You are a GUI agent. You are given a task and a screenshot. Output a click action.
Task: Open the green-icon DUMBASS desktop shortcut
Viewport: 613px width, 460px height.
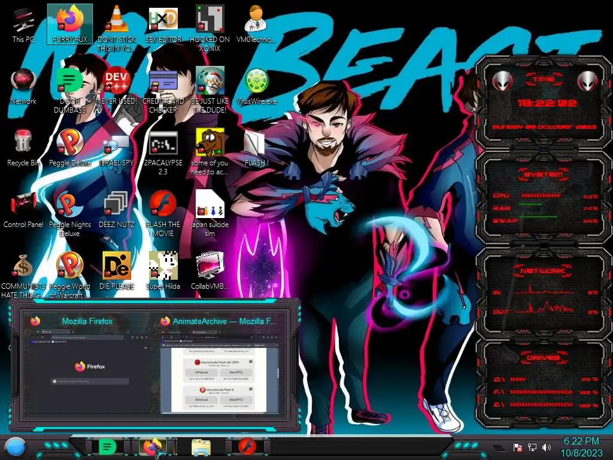point(70,91)
